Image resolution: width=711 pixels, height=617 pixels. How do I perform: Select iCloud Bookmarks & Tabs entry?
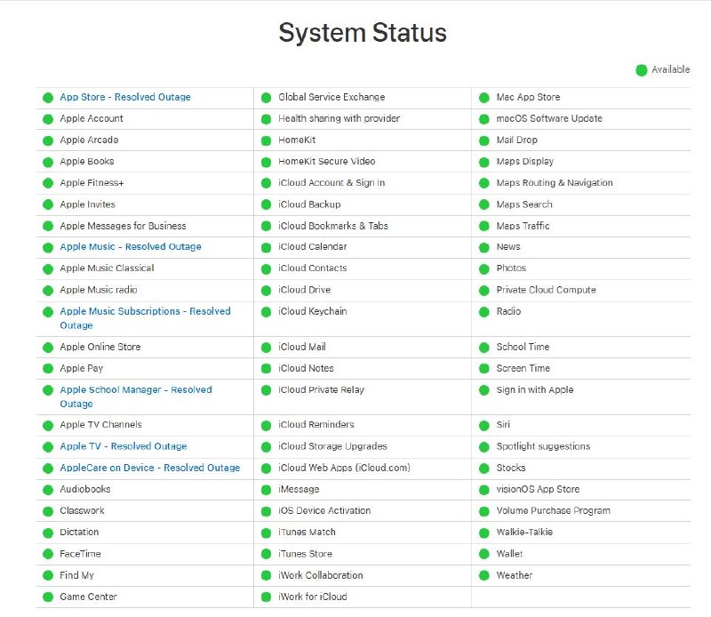(x=333, y=226)
